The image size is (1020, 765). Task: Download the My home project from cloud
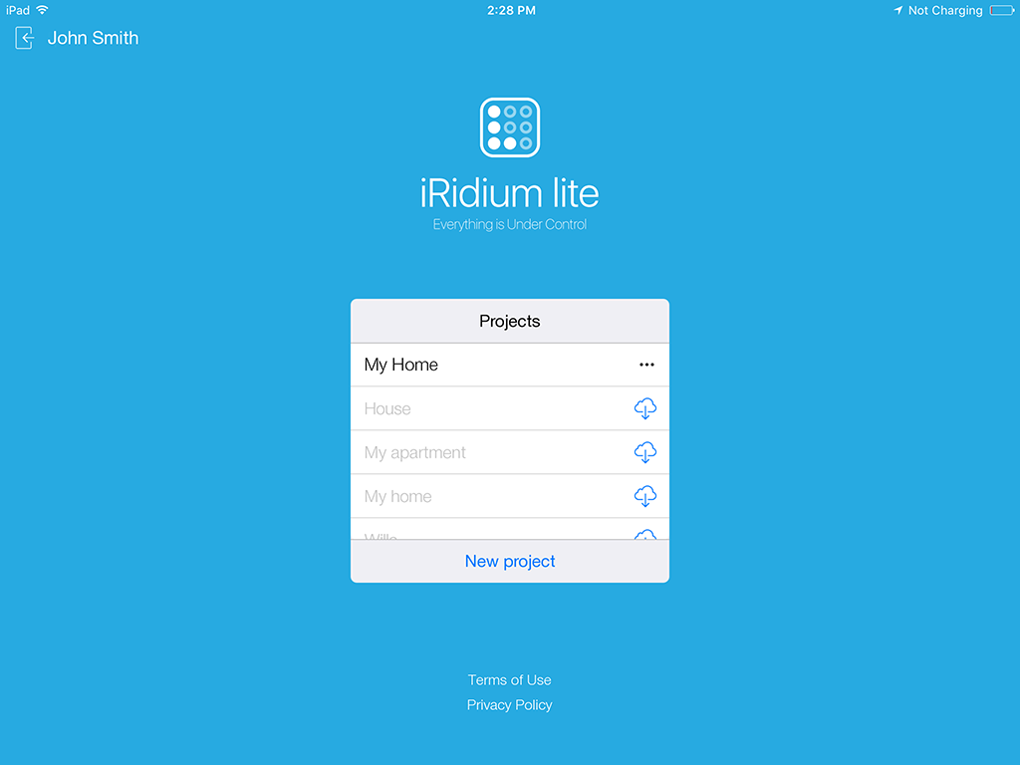pos(645,496)
